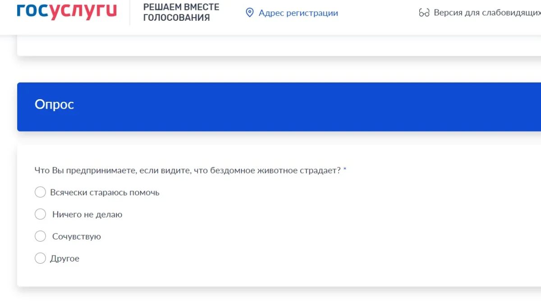541x302 pixels.
Task: Select the 'Сочувствую' radio button
Action: point(41,236)
